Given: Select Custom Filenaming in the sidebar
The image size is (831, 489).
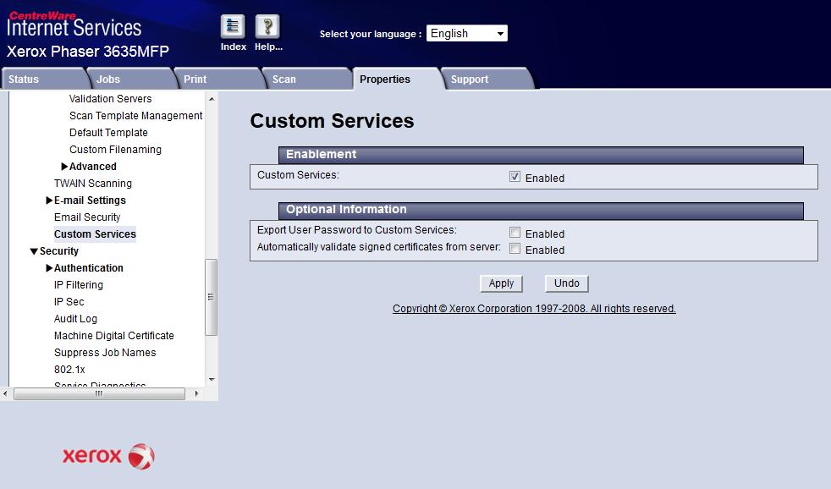Looking at the screenshot, I should pos(116,150).
